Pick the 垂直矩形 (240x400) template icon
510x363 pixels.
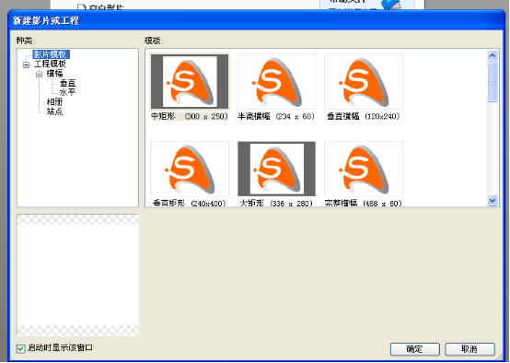coord(190,169)
